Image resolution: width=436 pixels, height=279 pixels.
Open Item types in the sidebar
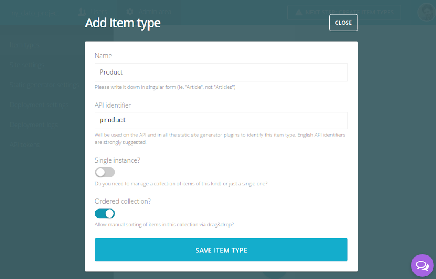tap(25, 45)
